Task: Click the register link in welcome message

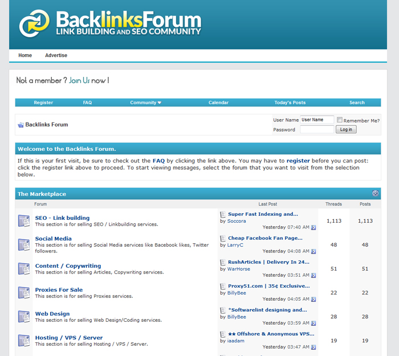Action: [298, 161]
